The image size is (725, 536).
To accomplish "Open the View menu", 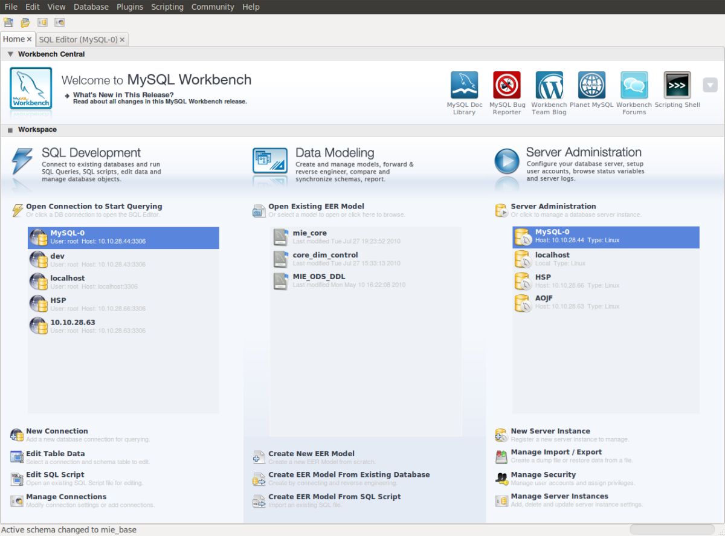I will (x=56, y=7).
